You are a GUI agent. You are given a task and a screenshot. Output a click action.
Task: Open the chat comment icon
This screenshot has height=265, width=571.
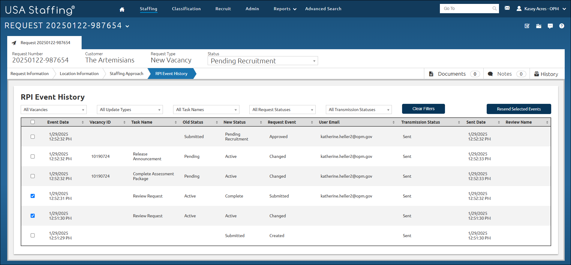click(x=550, y=26)
